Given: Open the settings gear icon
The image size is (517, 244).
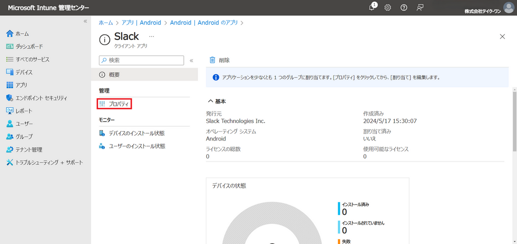Looking at the screenshot, I should click(x=388, y=8).
